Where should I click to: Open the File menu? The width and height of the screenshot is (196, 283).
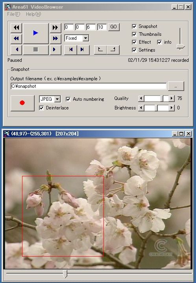[14, 14]
